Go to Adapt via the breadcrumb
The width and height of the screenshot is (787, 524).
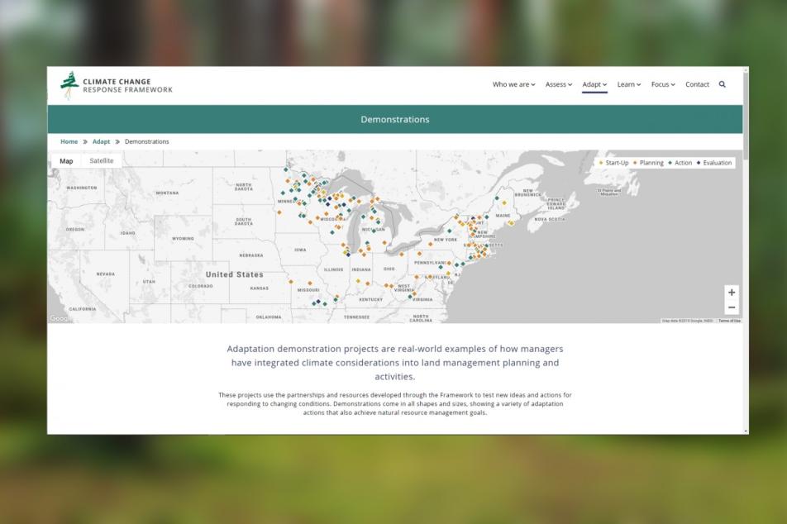pos(101,141)
